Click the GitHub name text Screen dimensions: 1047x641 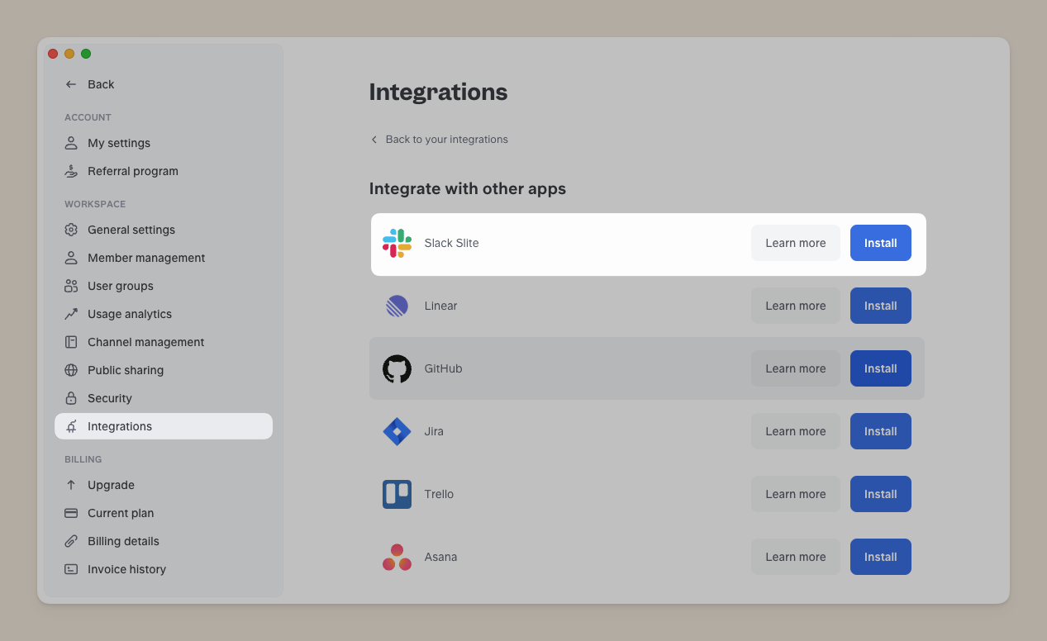pyautogui.click(x=443, y=368)
